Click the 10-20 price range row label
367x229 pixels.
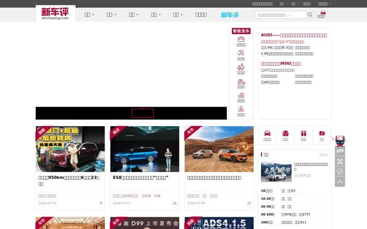[268, 199]
